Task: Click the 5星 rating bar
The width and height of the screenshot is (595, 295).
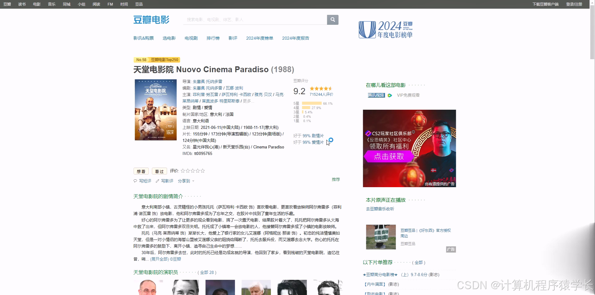Action: coord(312,103)
